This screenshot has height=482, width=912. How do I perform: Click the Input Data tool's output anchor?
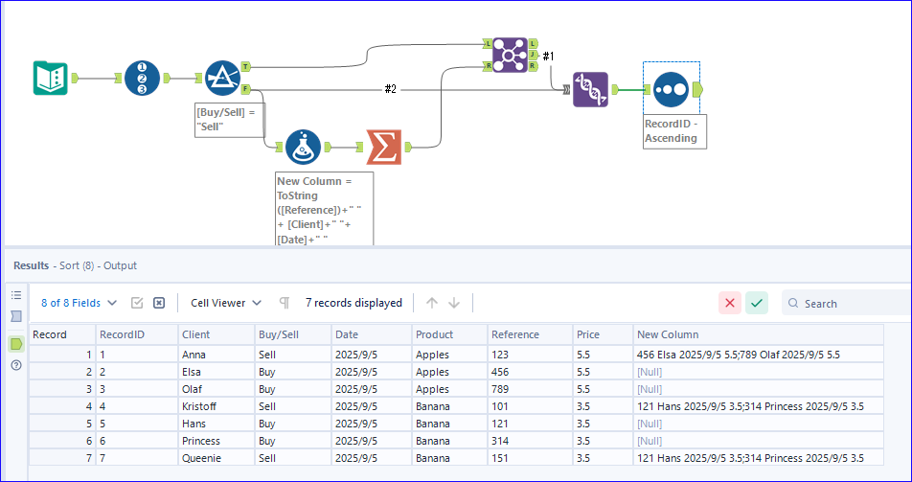pos(75,78)
